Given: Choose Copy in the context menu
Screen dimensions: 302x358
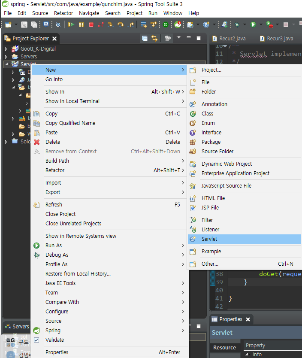Looking at the screenshot, I should click(x=109, y=113).
